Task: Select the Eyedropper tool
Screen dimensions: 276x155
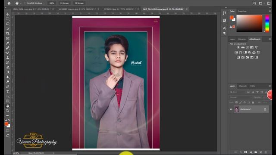Action: click(8, 43)
